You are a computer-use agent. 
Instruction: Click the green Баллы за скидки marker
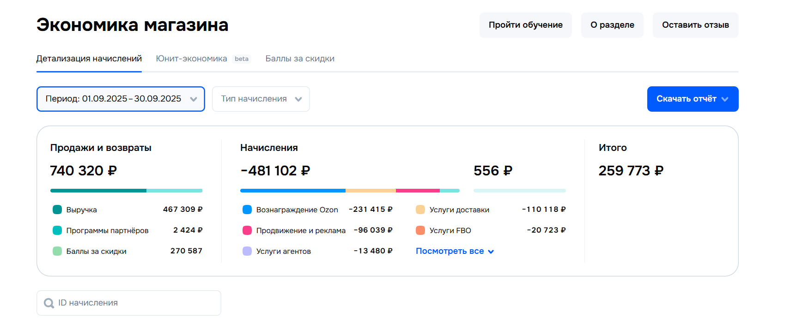[57, 251]
